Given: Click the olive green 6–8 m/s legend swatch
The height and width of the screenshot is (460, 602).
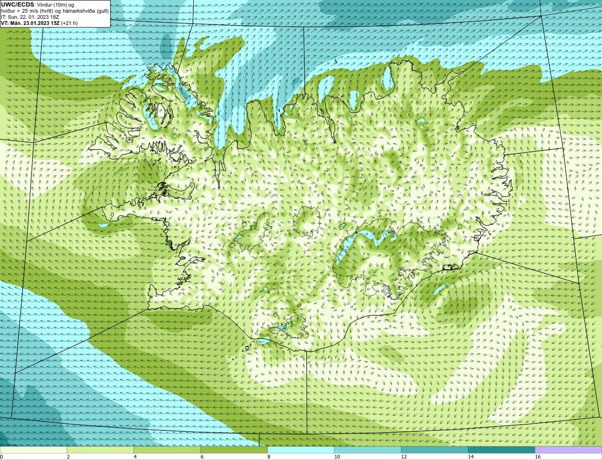Looking at the screenshot, I should click(x=234, y=450).
